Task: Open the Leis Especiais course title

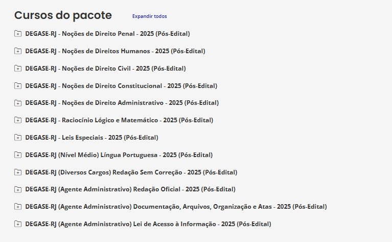Action: click(91, 138)
